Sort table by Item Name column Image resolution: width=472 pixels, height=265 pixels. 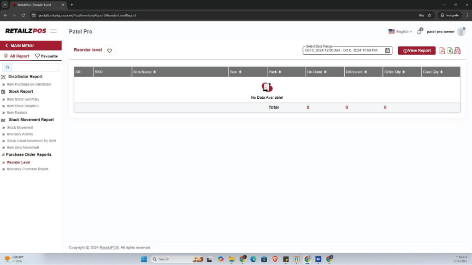pos(154,72)
